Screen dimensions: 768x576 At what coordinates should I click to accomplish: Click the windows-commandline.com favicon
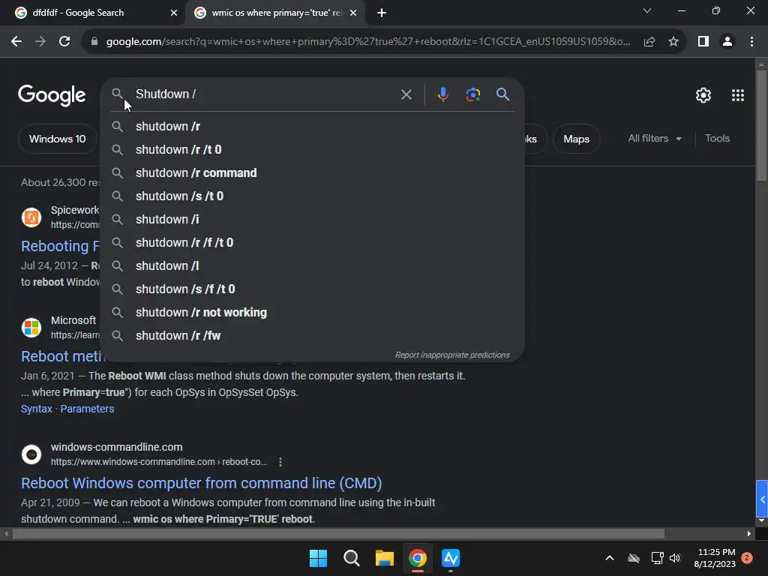(31, 454)
